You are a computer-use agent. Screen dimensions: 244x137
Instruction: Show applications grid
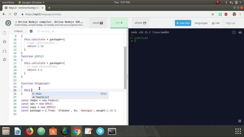[238, 131]
